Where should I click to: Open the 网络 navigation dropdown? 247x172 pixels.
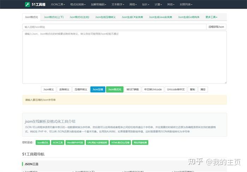[133, 4]
